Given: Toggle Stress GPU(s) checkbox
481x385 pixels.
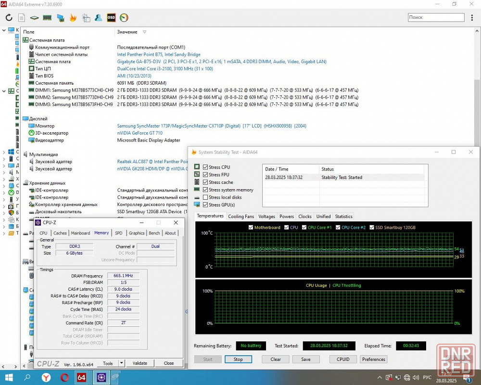Looking at the screenshot, I should coord(205,205).
